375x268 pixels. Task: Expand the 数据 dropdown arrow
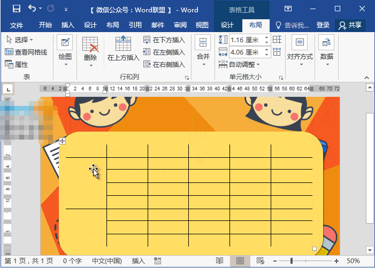[327, 65]
